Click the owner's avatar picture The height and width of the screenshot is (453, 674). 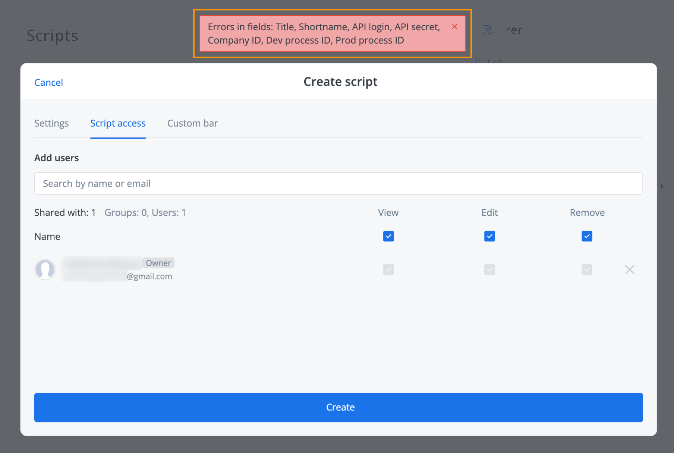pyautogui.click(x=45, y=269)
